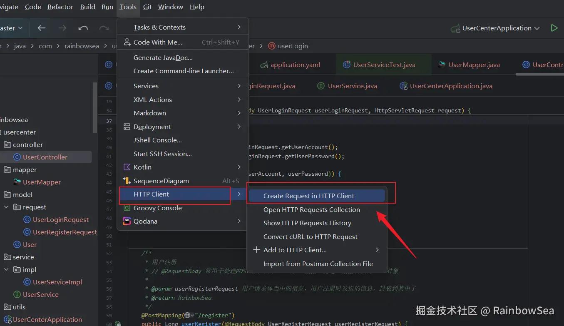Screen dimensions: 564x326
Task: Open the Git branch dropdown in the toolbar
Action: (x=12, y=28)
